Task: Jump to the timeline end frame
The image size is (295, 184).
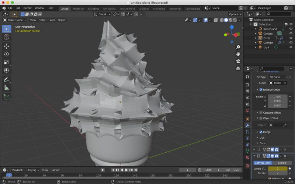Action: pos(136,170)
